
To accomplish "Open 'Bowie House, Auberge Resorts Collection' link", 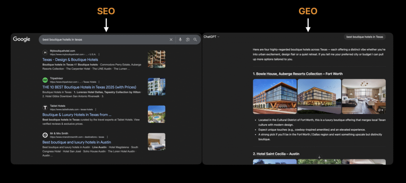I will pos(289,74).
